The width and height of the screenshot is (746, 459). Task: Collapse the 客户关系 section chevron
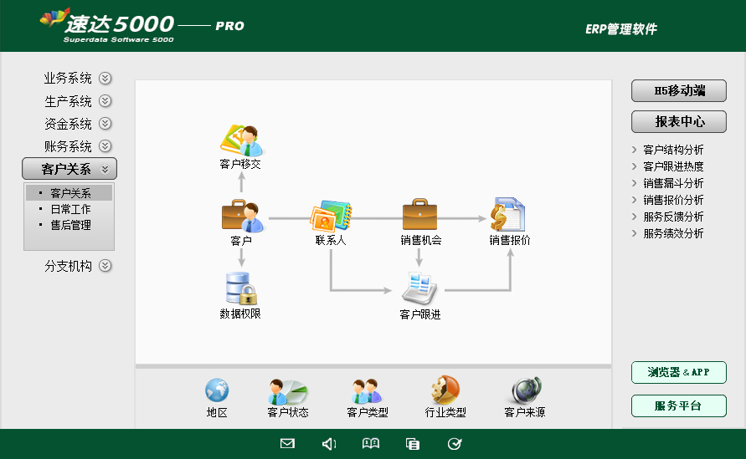click(x=105, y=169)
